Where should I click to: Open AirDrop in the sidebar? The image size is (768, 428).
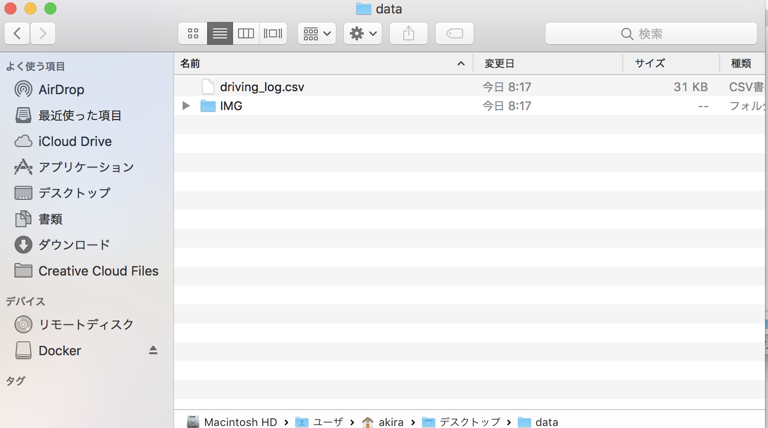61,90
